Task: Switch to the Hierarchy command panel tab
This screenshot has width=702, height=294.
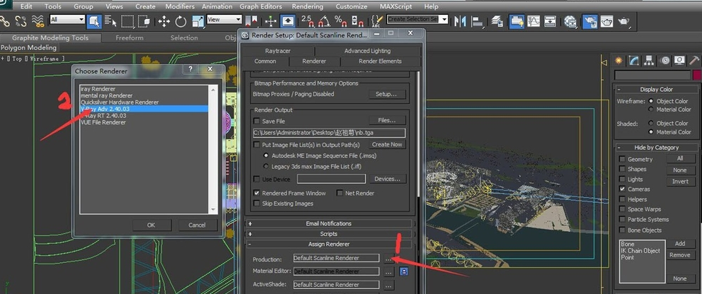Action: (x=649, y=60)
